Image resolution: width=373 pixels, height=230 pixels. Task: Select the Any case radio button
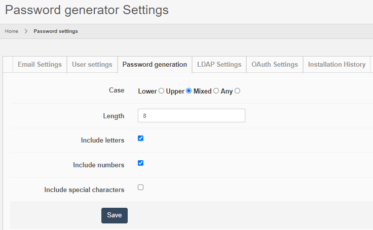tap(237, 91)
